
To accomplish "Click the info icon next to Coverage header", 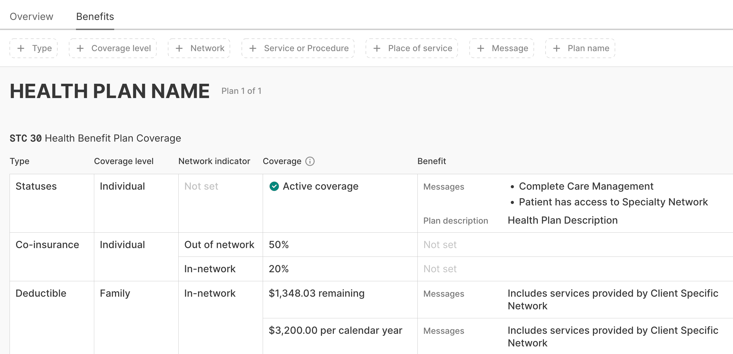I will point(310,161).
